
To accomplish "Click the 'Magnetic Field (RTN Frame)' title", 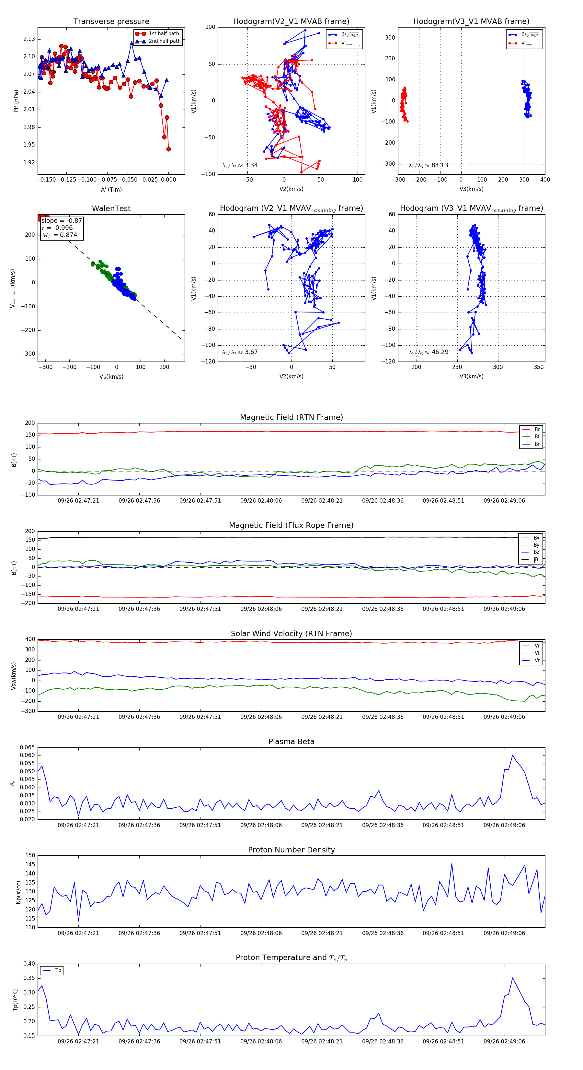I will tap(291, 417).
